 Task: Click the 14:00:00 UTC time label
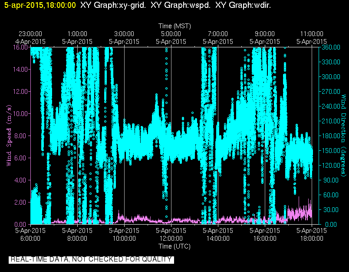[218, 239]
